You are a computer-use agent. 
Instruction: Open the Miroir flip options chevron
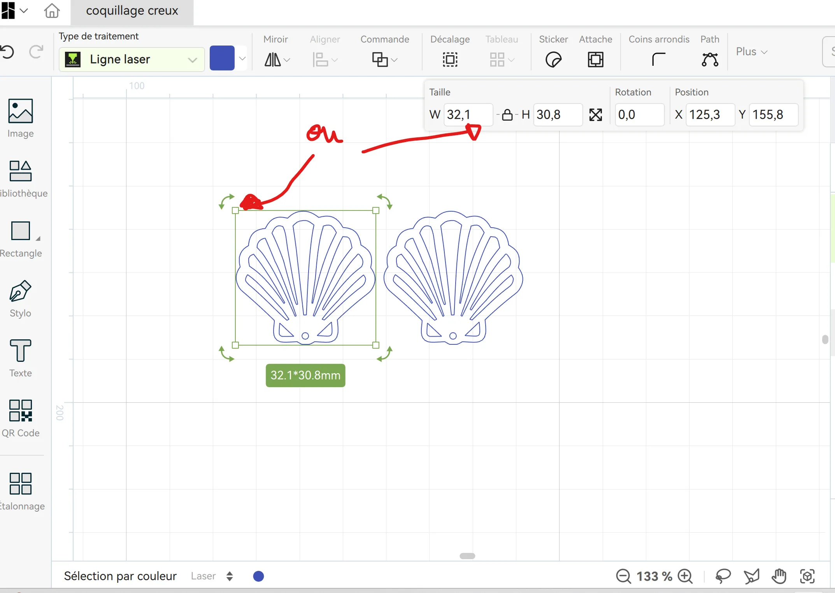pyautogui.click(x=288, y=60)
